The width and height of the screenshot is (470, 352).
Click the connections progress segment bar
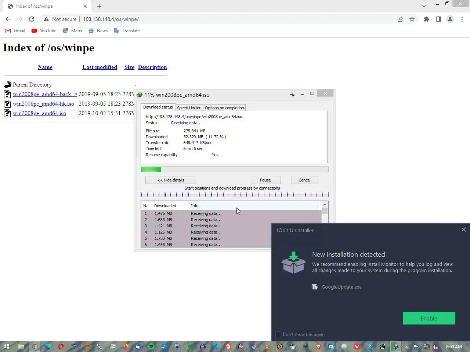235,195
